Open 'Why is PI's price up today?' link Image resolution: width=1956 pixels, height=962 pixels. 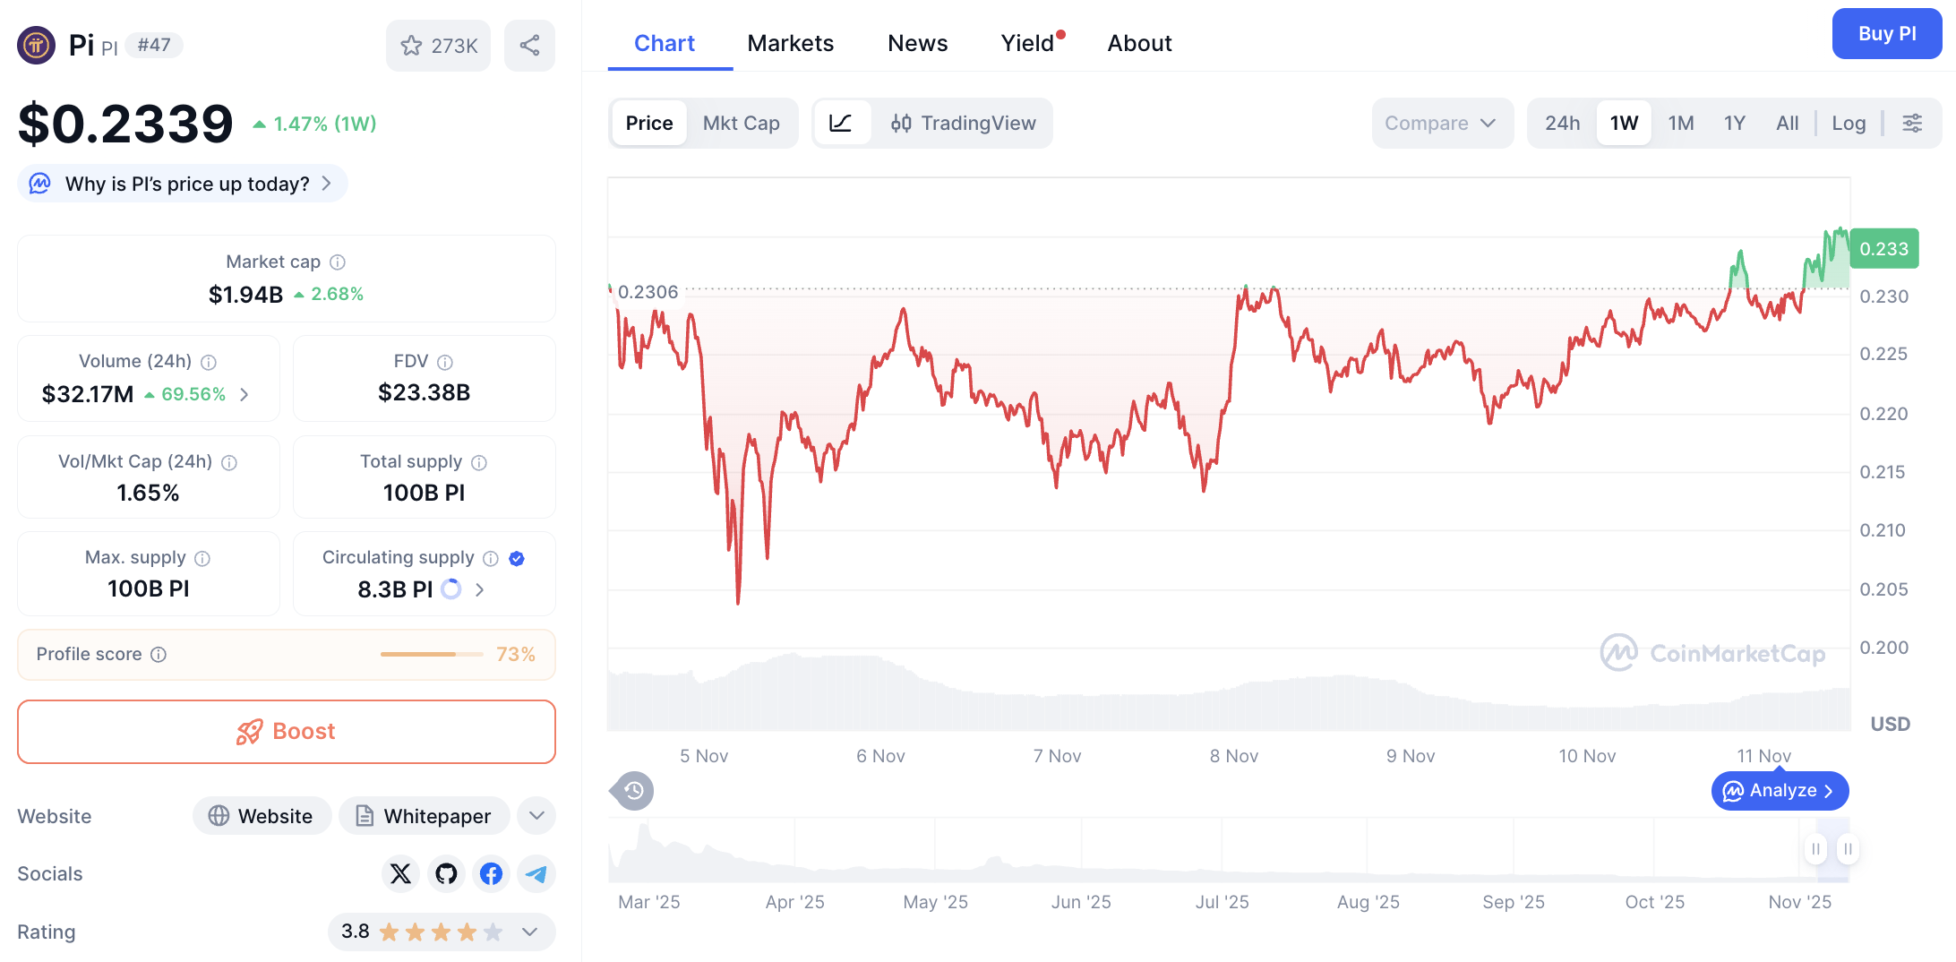pos(181,184)
